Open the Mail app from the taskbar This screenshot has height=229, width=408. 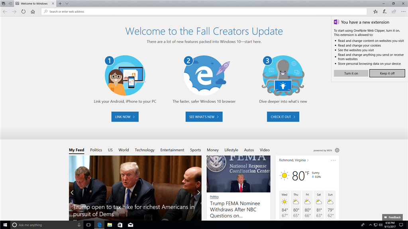(x=130, y=225)
